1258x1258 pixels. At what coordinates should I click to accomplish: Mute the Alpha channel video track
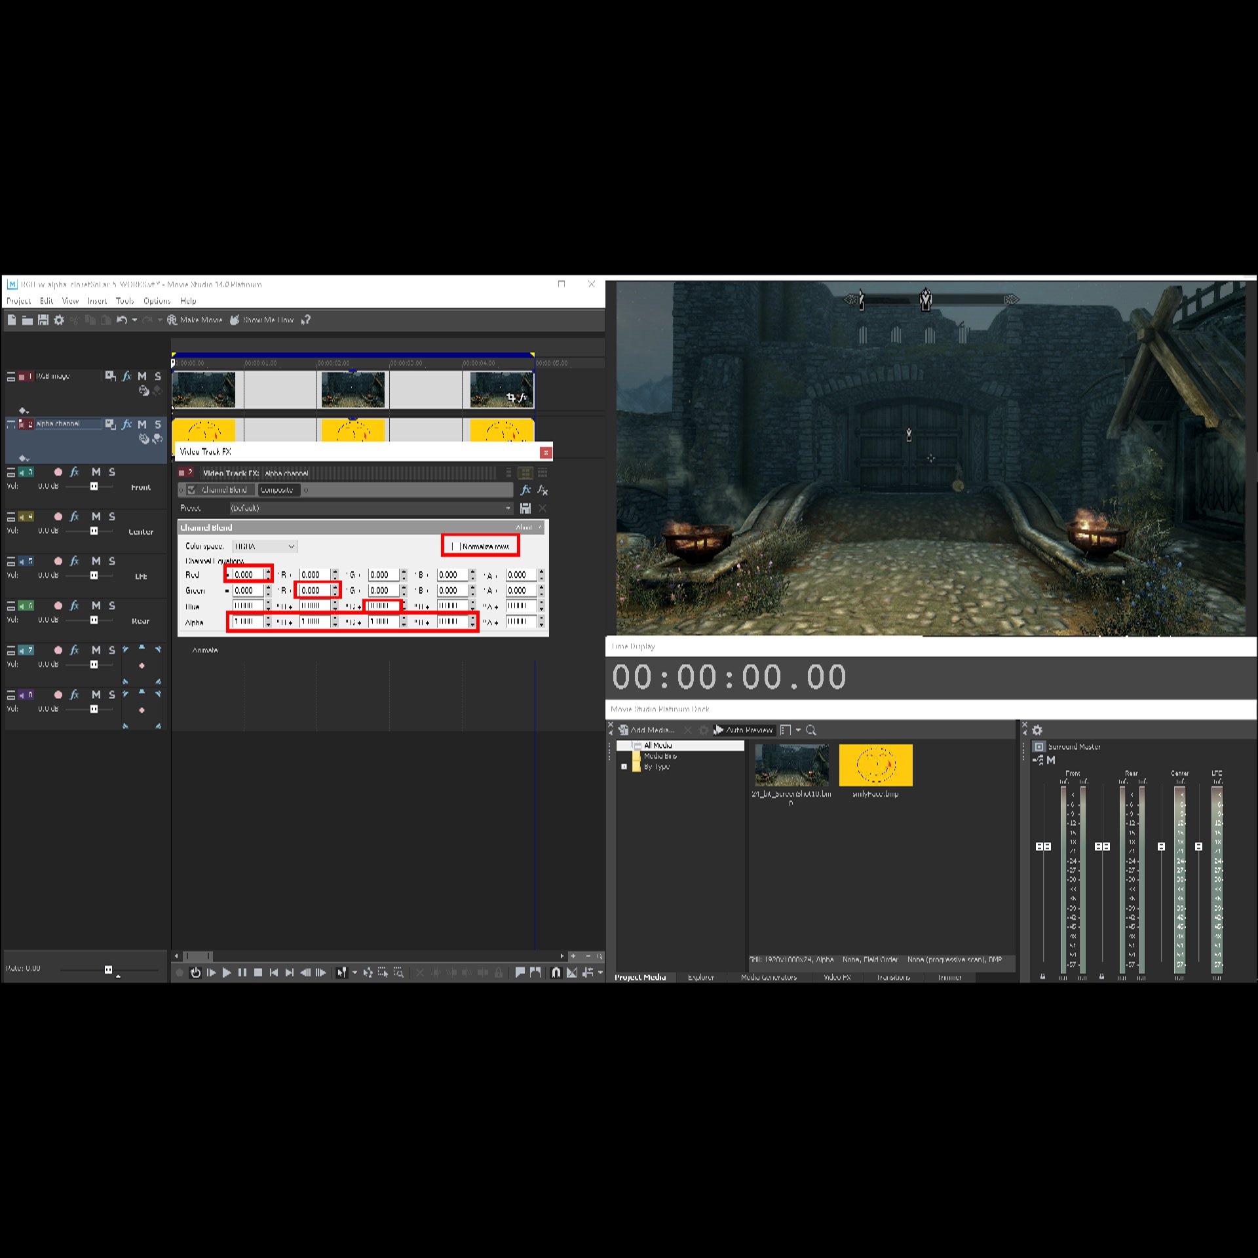pyautogui.click(x=142, y=425)
